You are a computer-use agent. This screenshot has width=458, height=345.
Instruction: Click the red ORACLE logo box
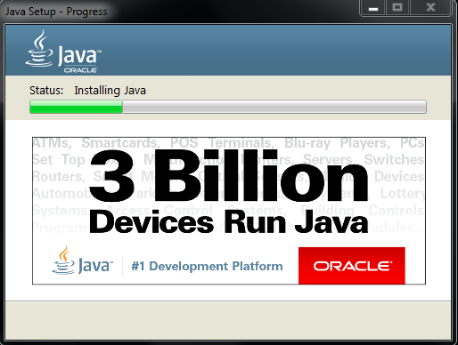tap(352, 266)
